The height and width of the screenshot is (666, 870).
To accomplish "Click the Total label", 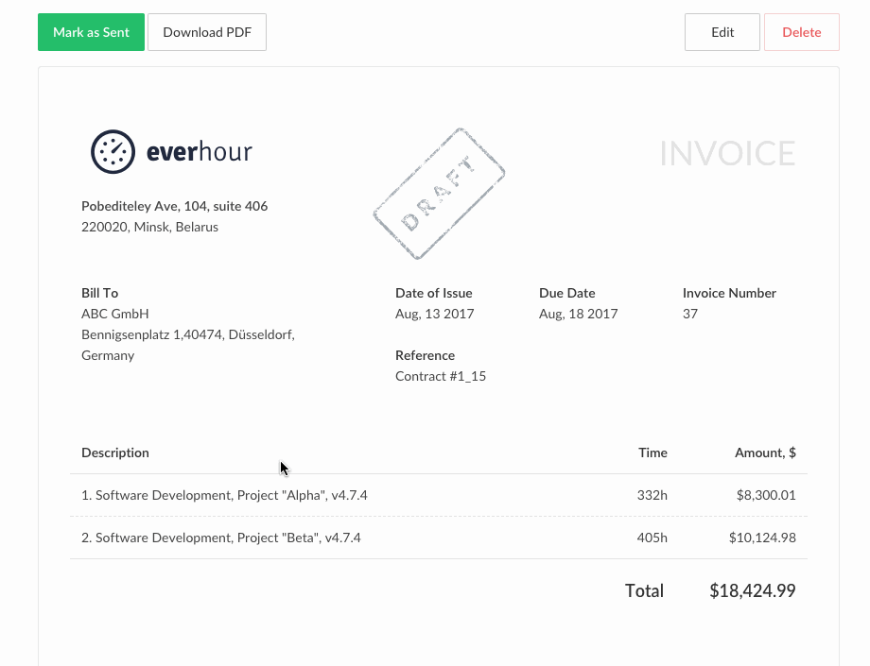I will [644, 590].
